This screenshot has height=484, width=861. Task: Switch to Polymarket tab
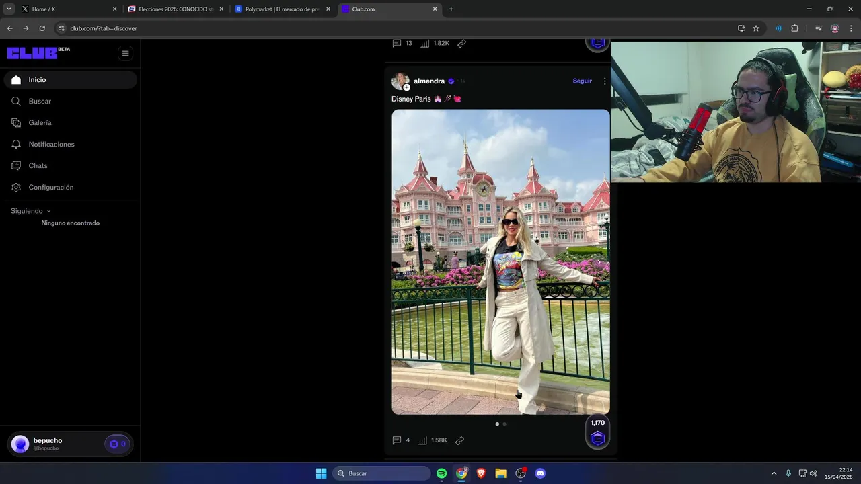tap(283, 9)
